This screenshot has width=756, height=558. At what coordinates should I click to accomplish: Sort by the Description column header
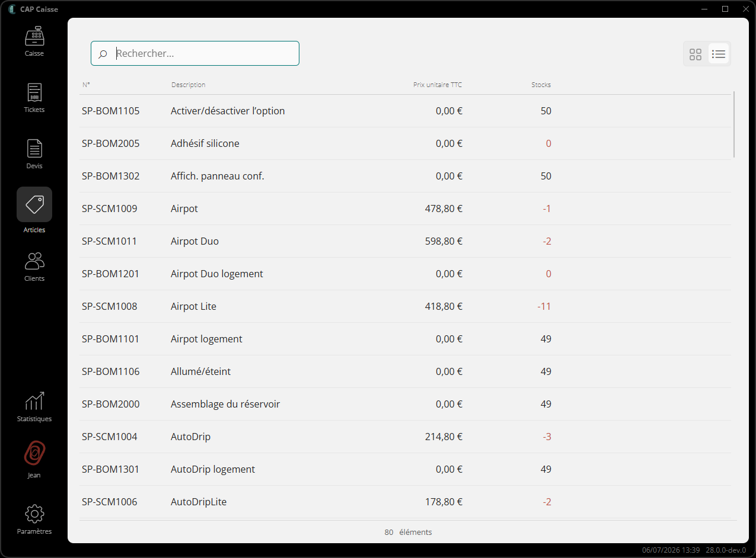(x=188, y=85)
